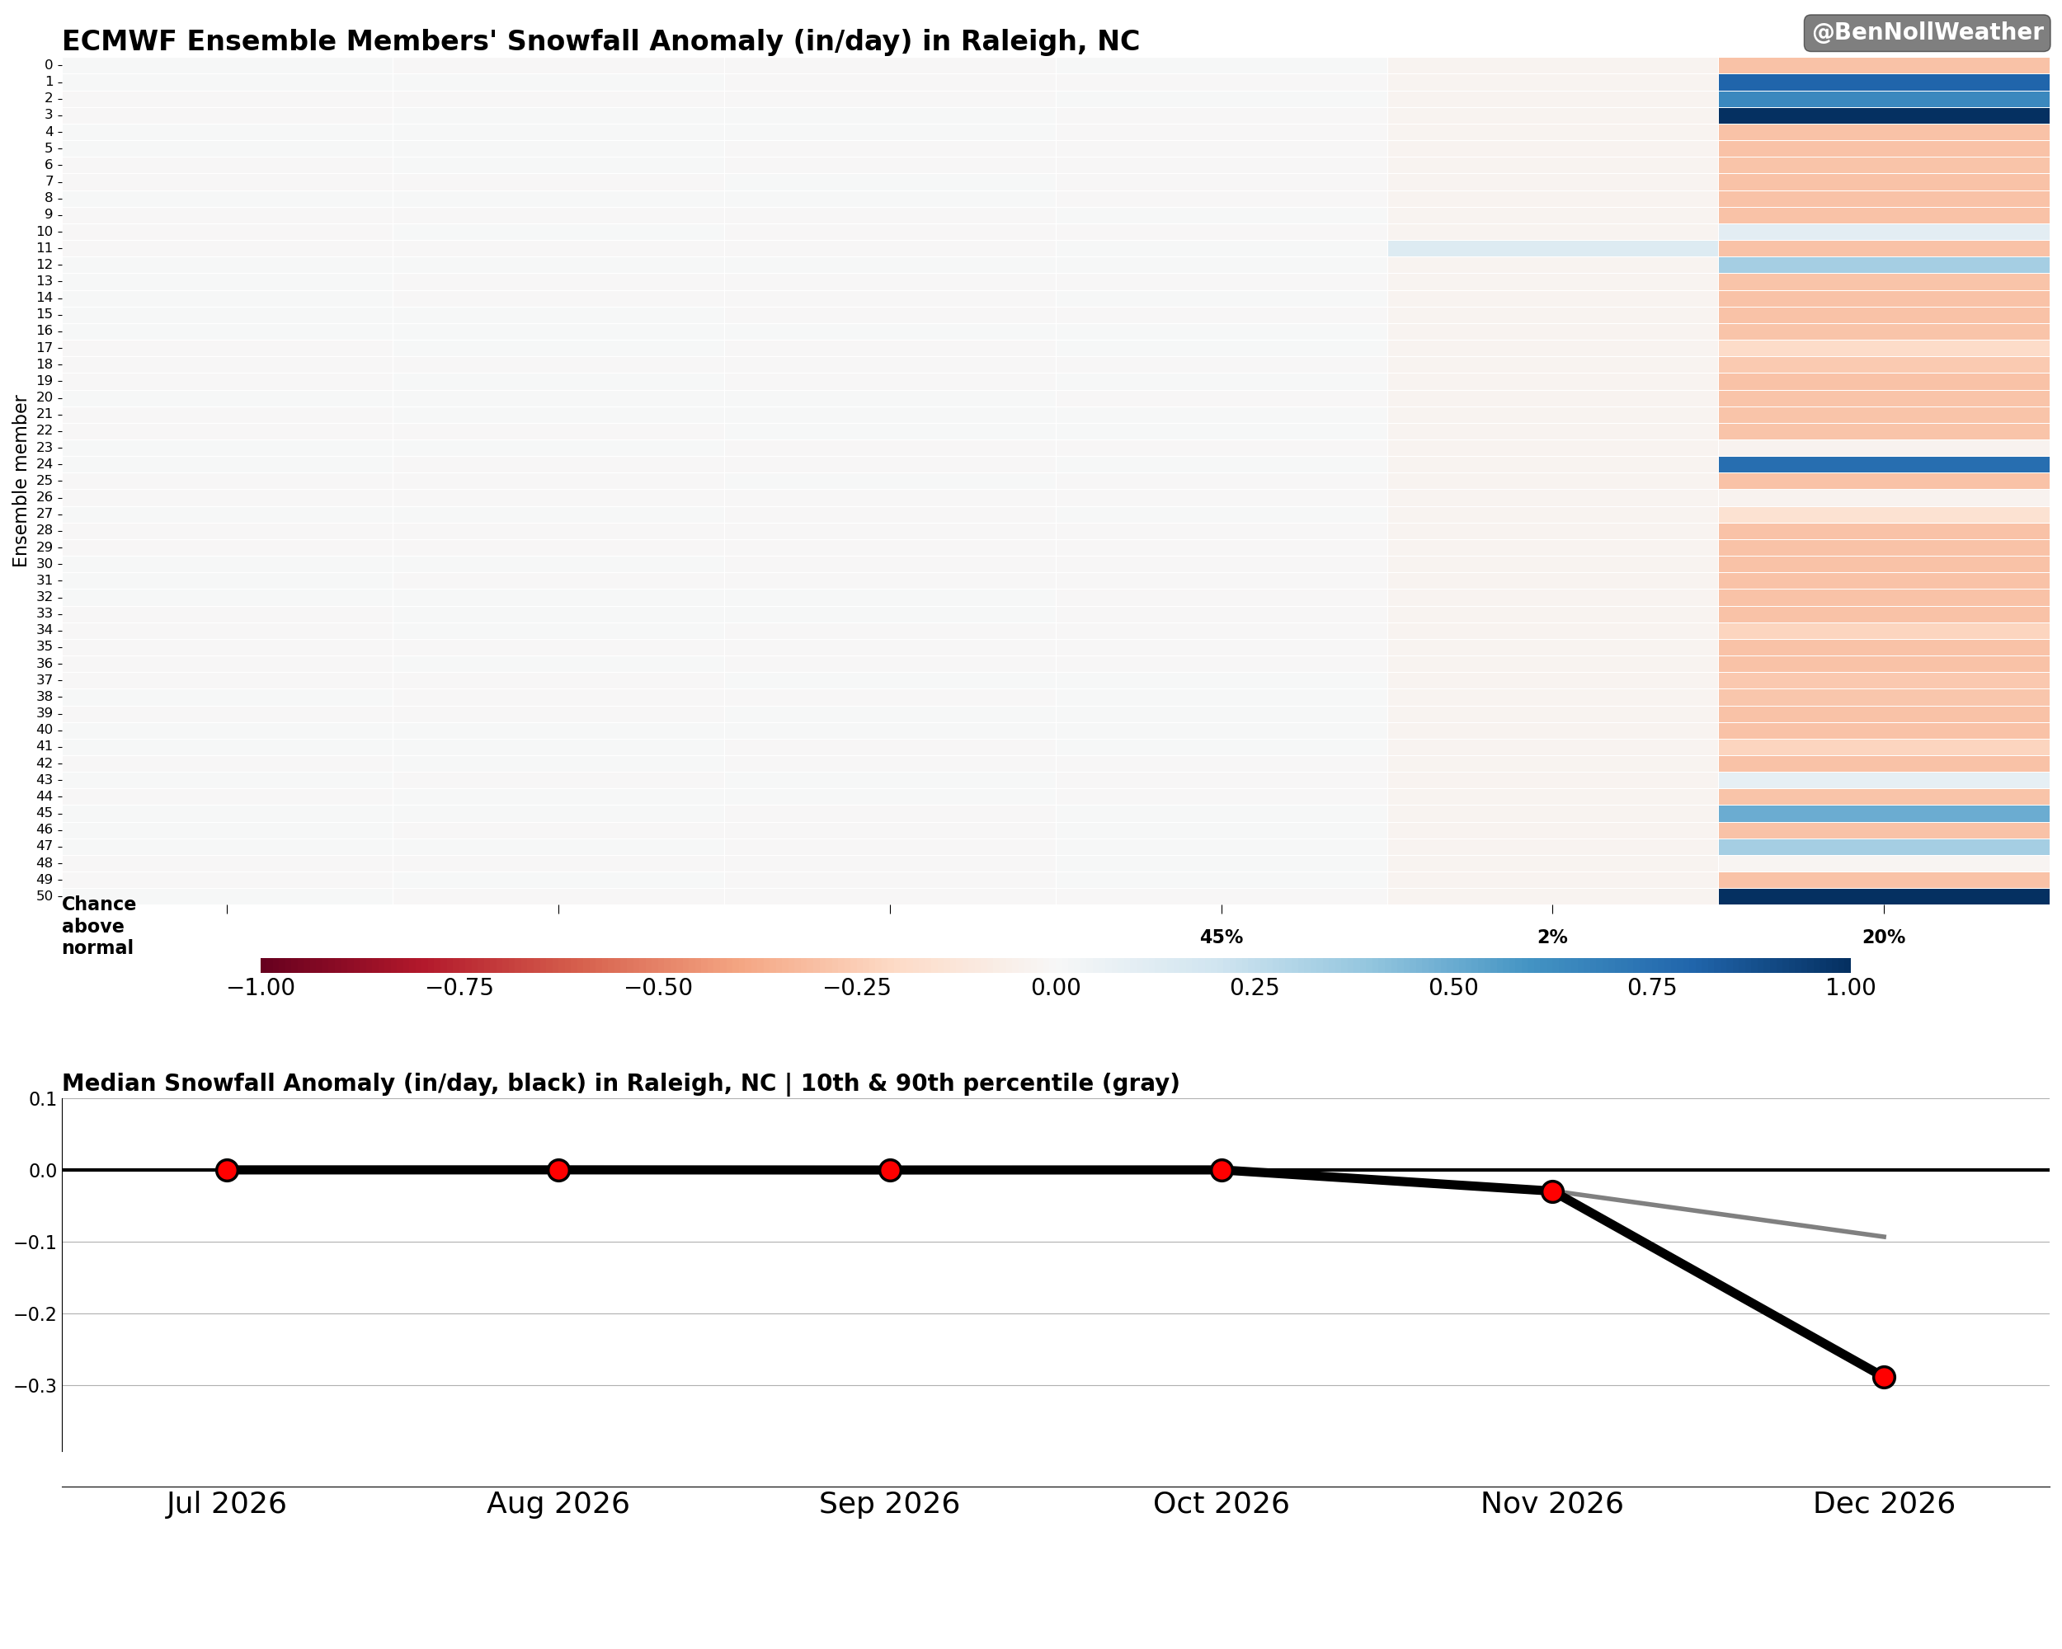This screenshot has width=2062, height=1649.
Task: Click ensemble member tick label 30
Action: (46, 564)
